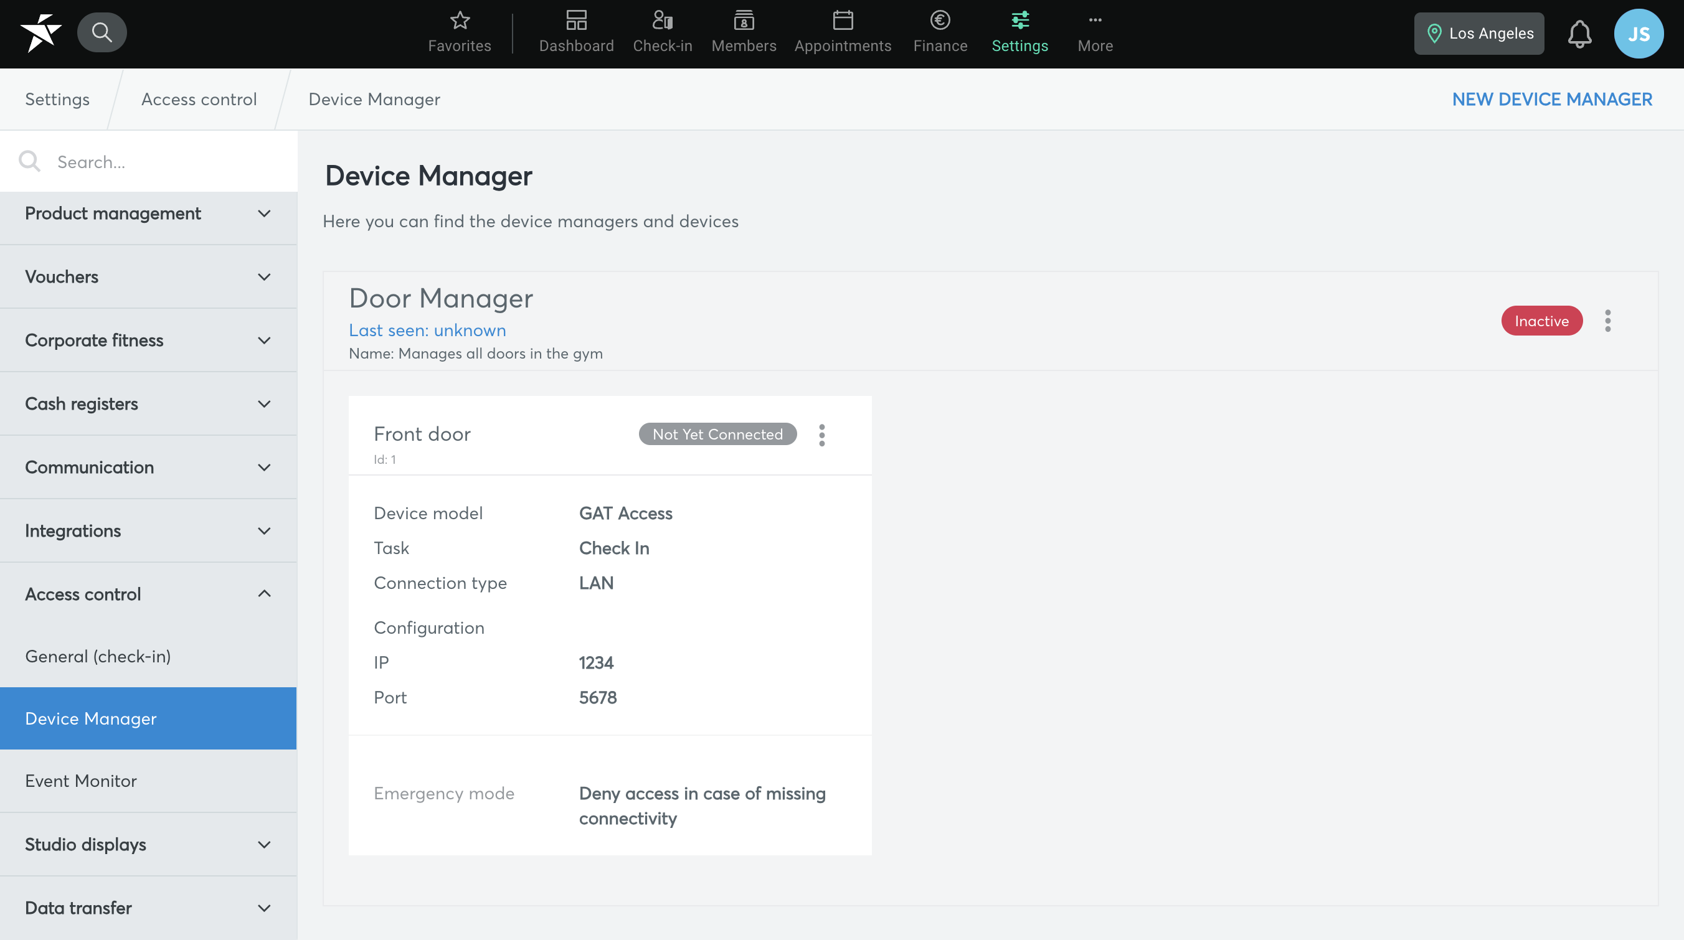
Task: Open More ellipsis menu
Action: coord(1095,21)
